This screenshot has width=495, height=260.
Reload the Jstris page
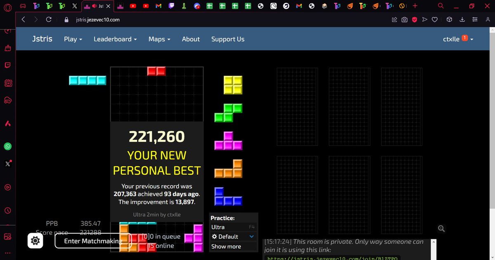coord(49,19)
